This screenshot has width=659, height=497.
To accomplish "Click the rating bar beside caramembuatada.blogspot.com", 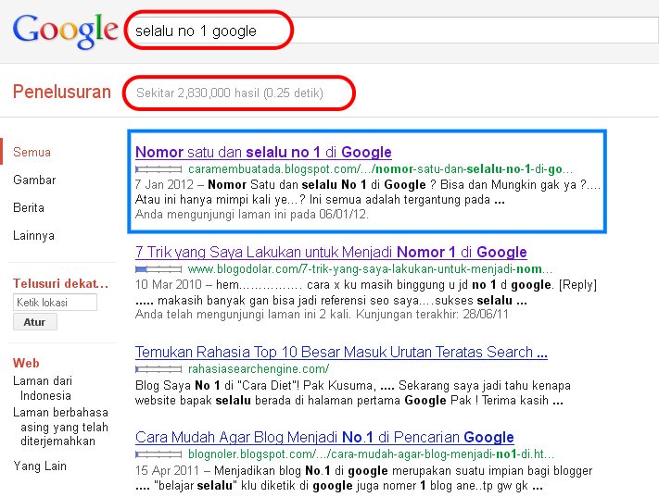I will (x=158, y=169).
